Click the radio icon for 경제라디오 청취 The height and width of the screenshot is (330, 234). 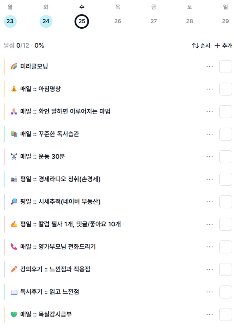pyautogui.click(x=14, y=179)
